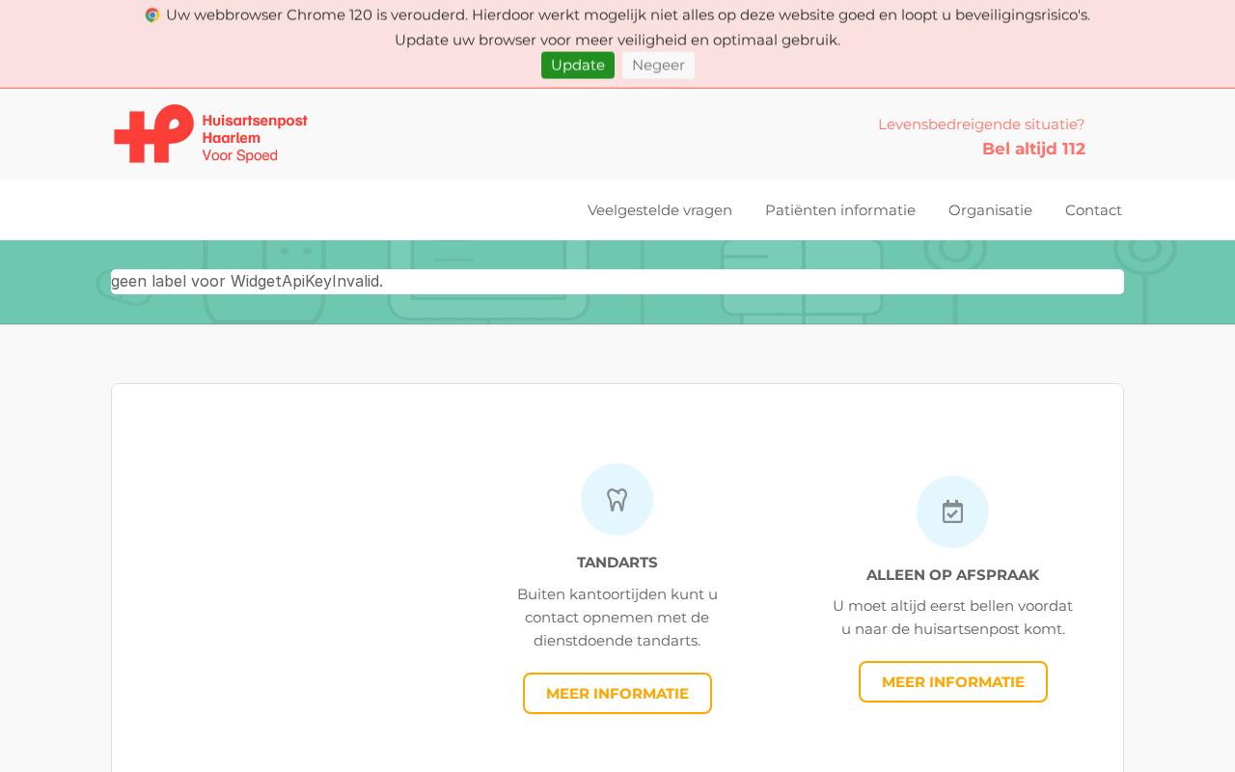Click the calendar check icon

(x=952, y=511)
